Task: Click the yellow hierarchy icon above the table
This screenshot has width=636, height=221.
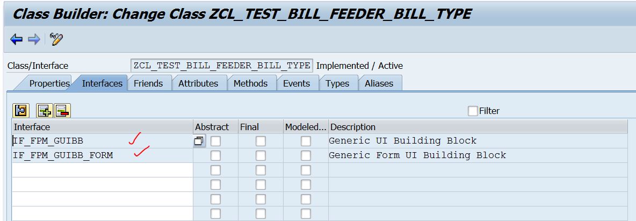Action: coord(21,111)
